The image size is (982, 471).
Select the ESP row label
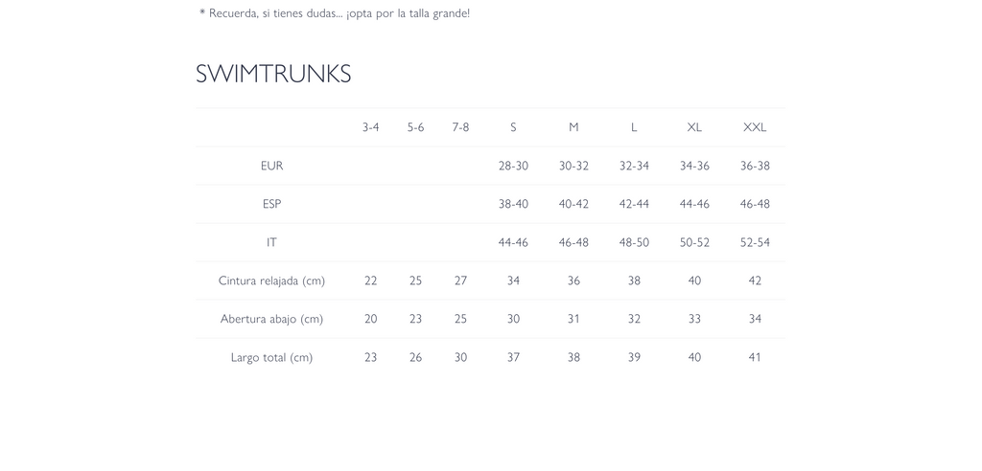click(271, 204)
